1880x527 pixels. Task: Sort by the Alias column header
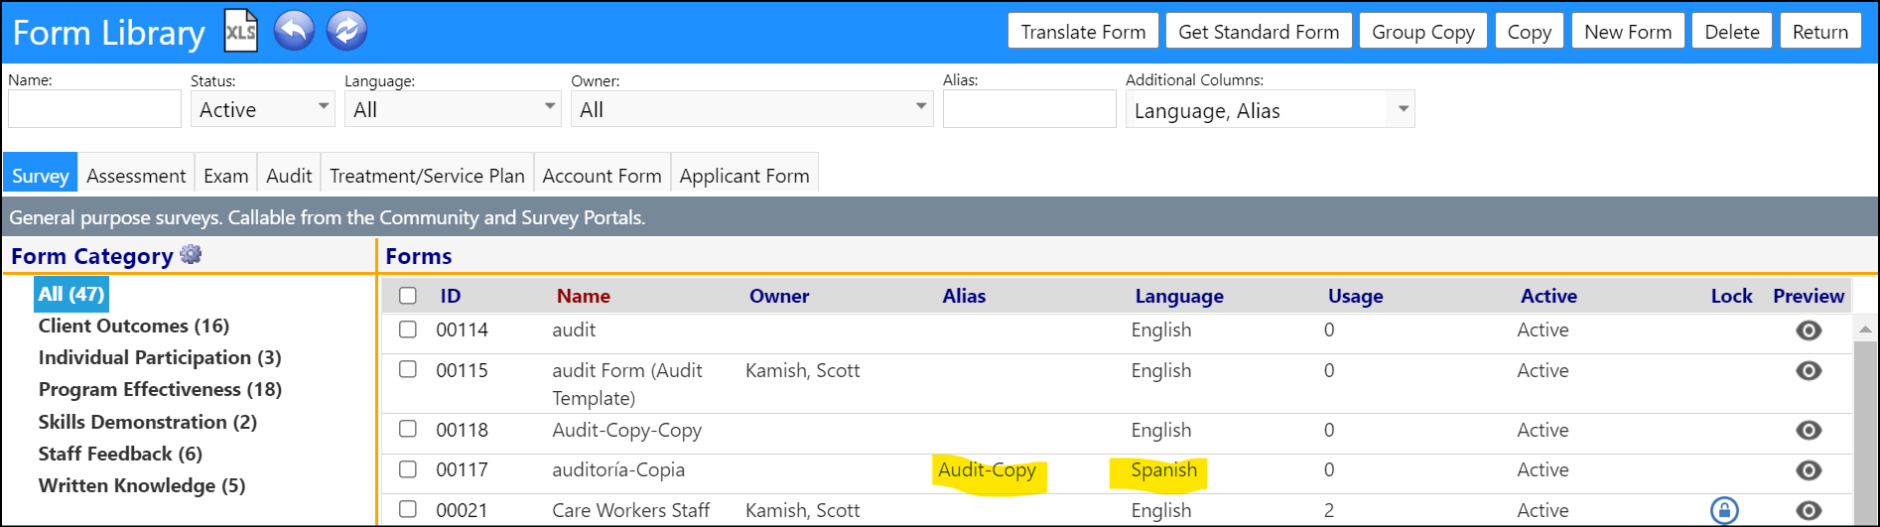coord(964,296)
